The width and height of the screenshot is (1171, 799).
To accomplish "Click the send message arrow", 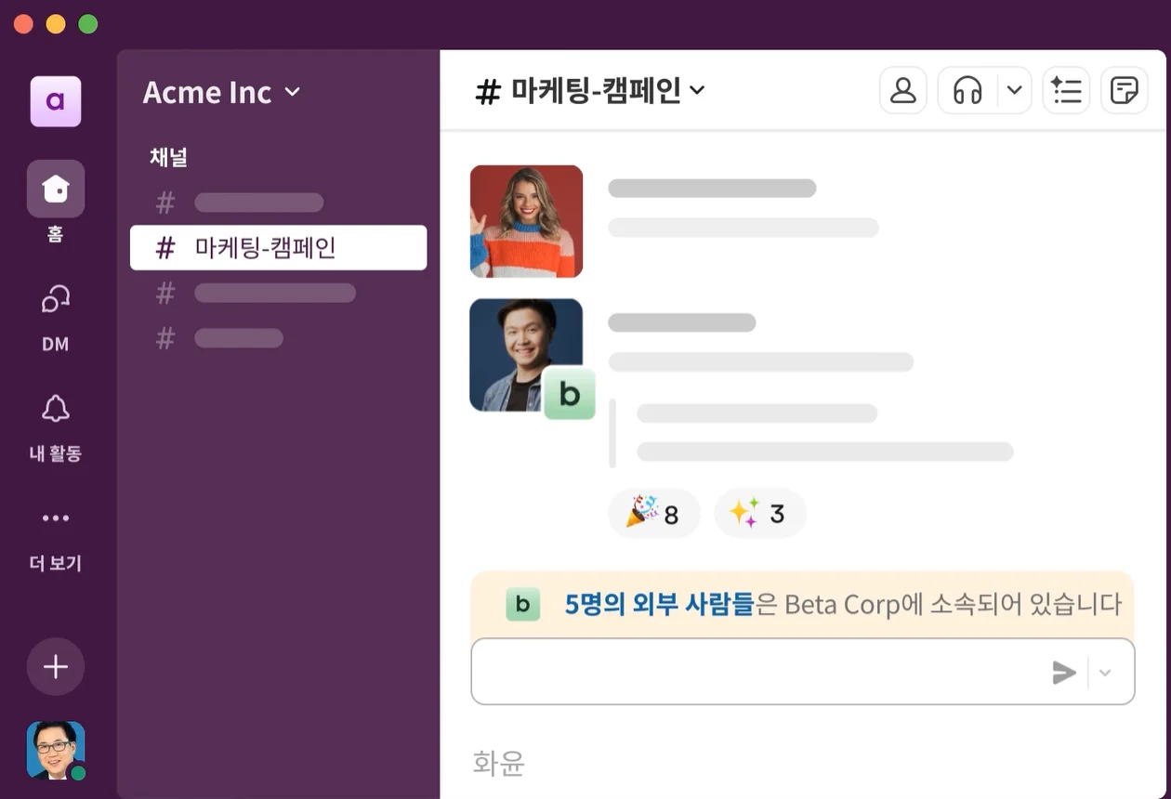I will tap(1064, 673).
